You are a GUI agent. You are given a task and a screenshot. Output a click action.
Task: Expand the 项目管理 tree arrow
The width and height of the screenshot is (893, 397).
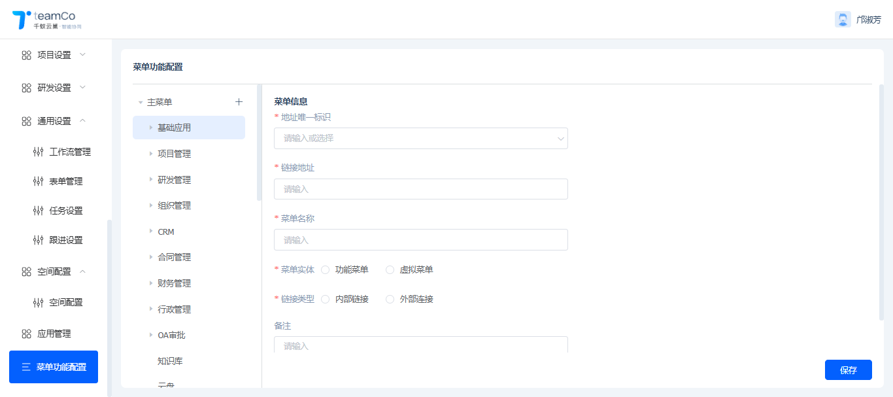(x=151, y=154)
